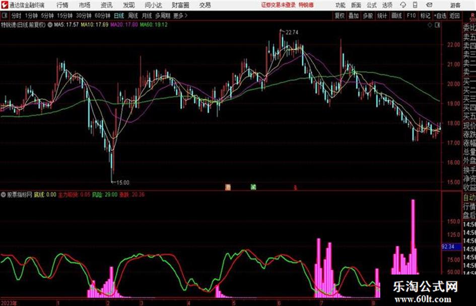Click the orange event marker icon on chart
476x306 pixels.
point(228,187)
